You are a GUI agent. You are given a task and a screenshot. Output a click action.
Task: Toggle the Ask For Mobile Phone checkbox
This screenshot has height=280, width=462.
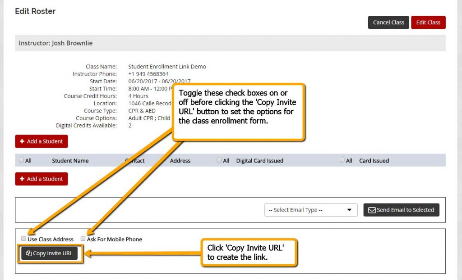83,239
